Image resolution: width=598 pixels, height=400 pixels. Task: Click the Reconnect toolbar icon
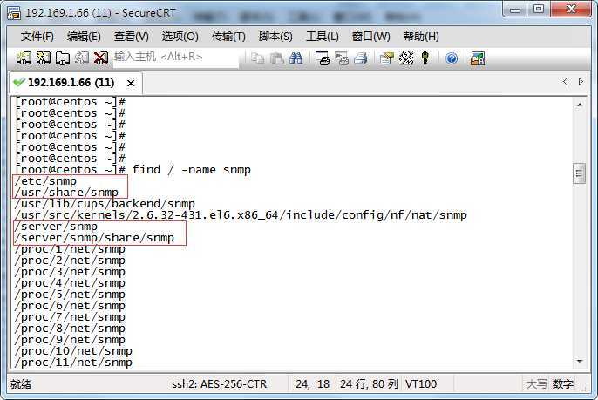point(82,58)
